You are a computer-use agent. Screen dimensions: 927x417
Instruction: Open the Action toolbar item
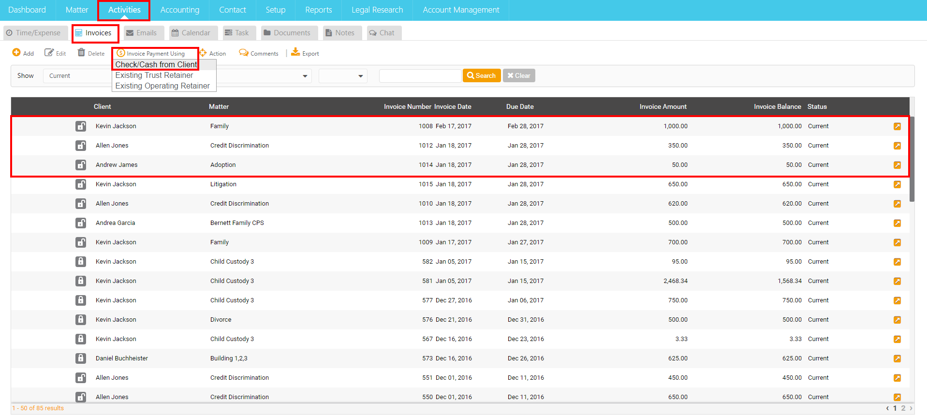pos(213,53)
